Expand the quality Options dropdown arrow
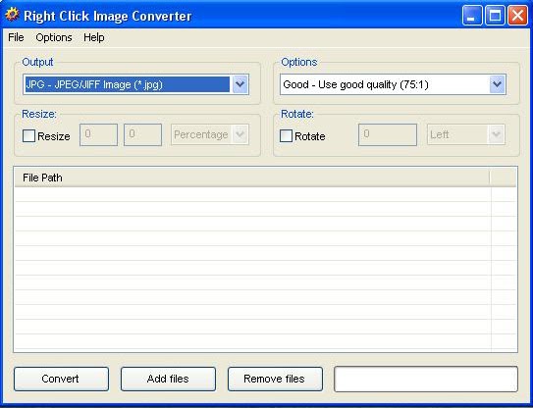 (497, 84)
